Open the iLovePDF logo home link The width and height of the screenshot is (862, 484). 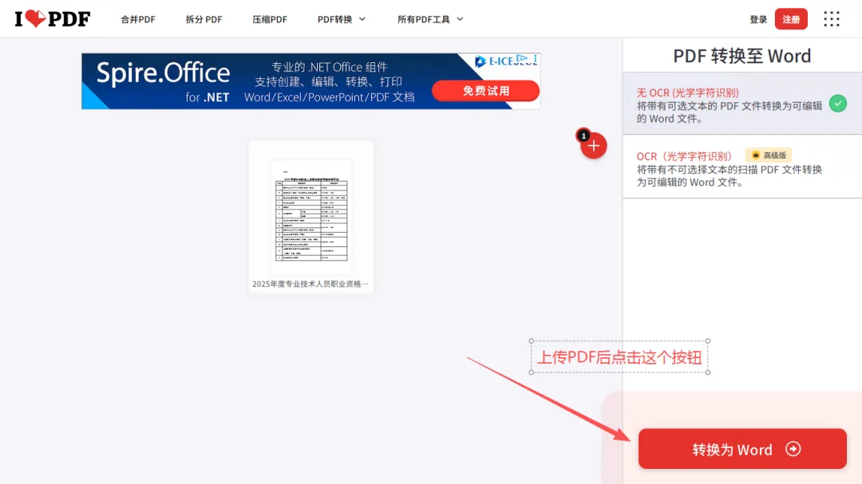point(52,18)
